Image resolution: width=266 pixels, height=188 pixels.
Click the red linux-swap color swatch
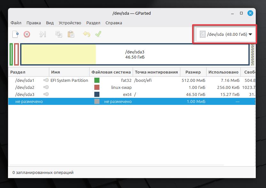[97, 87]
